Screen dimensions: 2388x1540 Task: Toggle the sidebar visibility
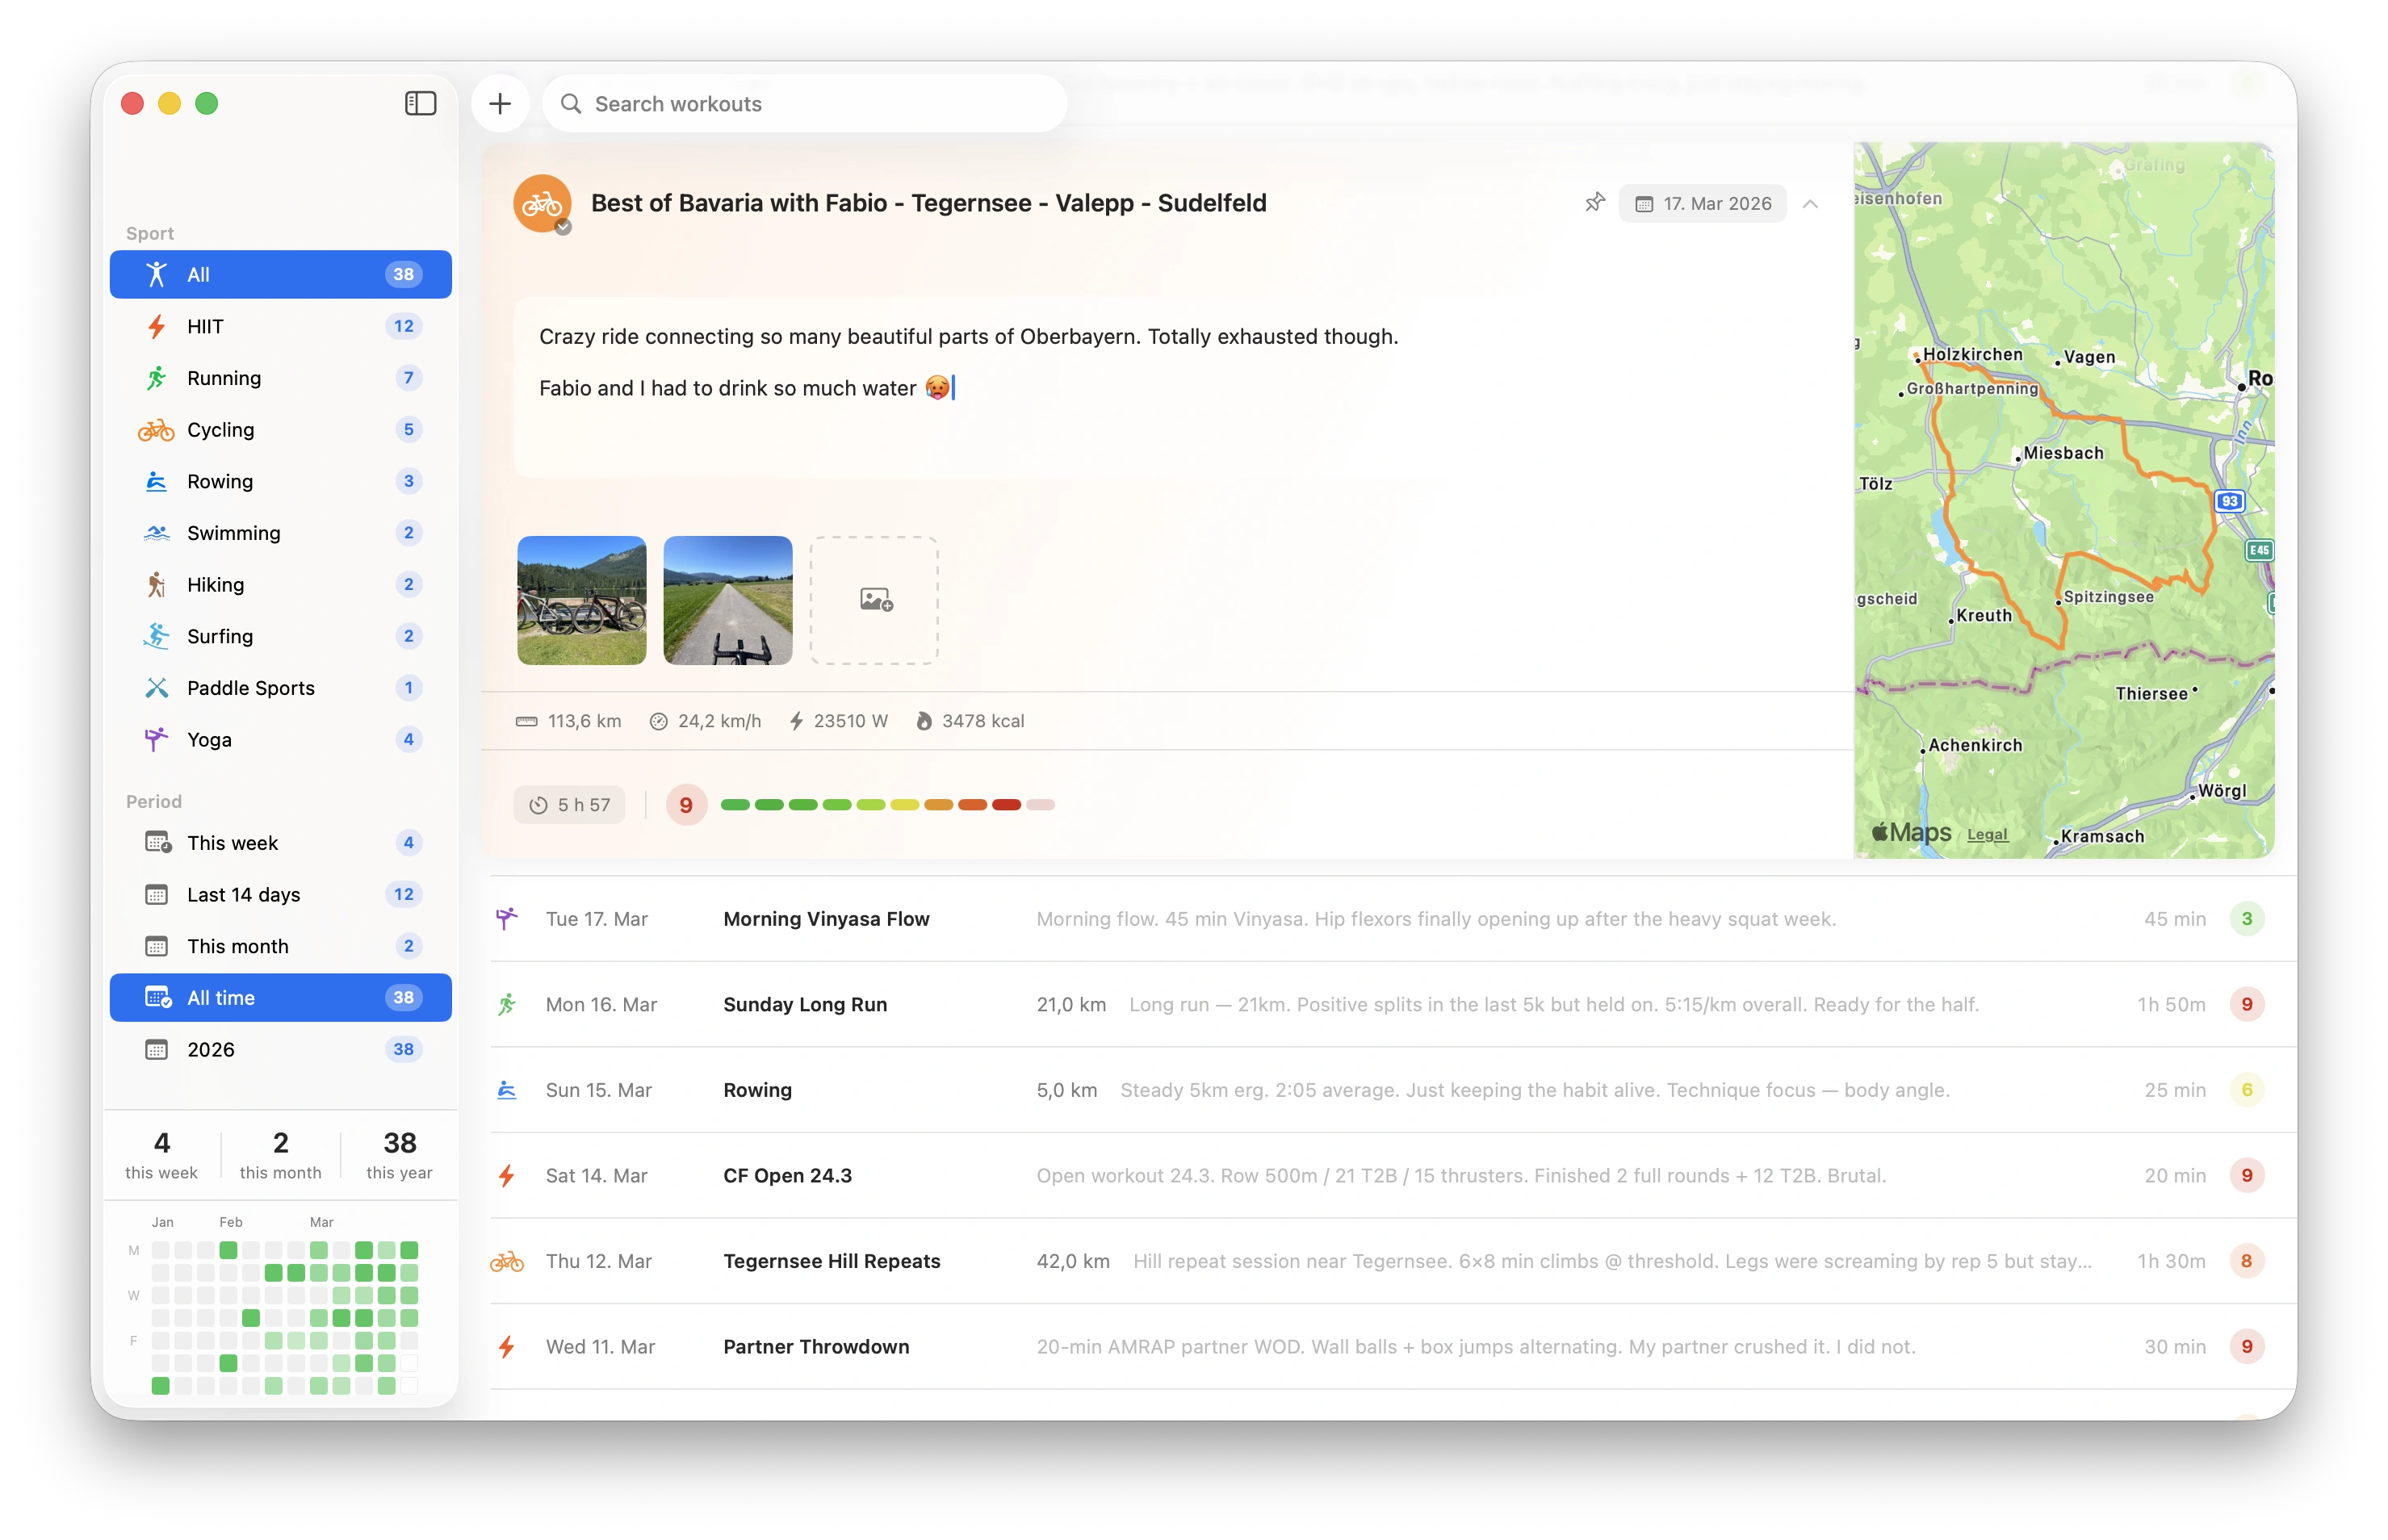(x=420, y=103)
